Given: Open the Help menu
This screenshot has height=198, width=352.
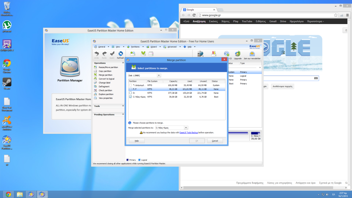Looking at the screenshot, I should (189, 47).
